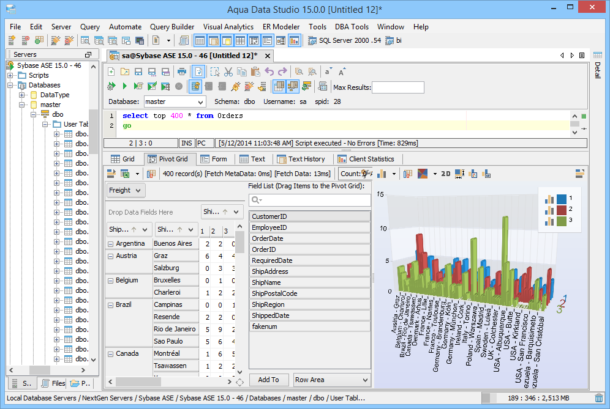The image size is (610, 409).
Task: Click the Field List search box
Action: tap(310, 200)
